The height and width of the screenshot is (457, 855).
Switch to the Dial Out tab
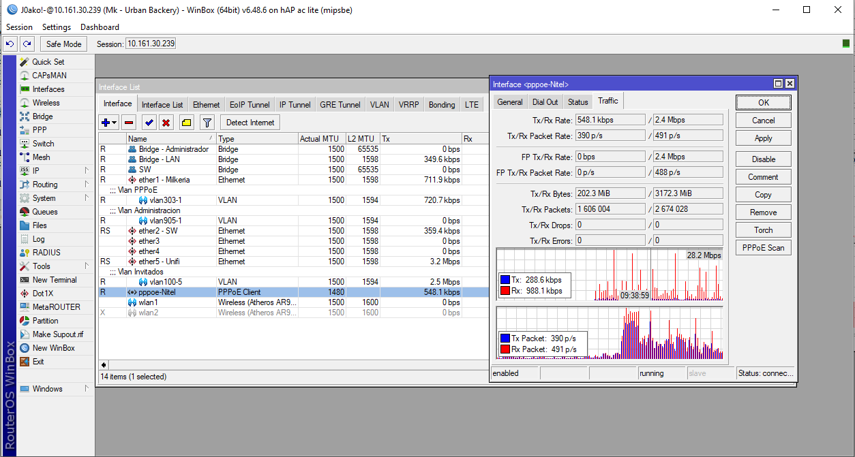click(x=545, y=102)
